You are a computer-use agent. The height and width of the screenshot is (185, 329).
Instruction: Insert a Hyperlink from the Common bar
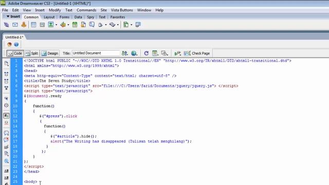[6, 25]
